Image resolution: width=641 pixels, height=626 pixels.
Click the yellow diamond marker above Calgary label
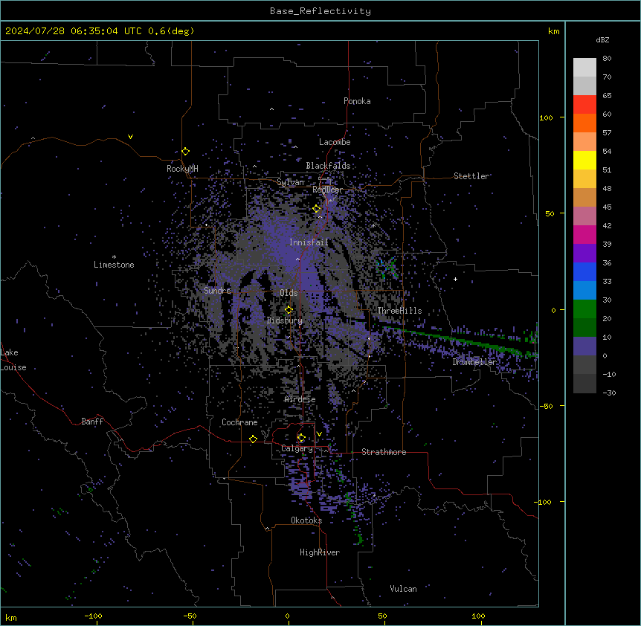[301, 438]
